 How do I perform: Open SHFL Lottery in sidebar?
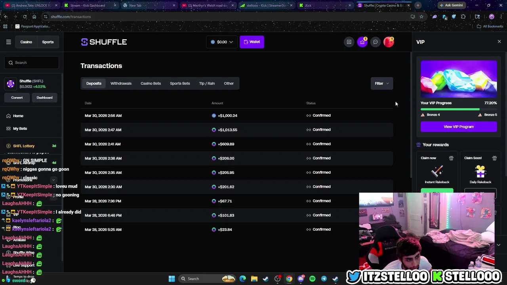24,146
